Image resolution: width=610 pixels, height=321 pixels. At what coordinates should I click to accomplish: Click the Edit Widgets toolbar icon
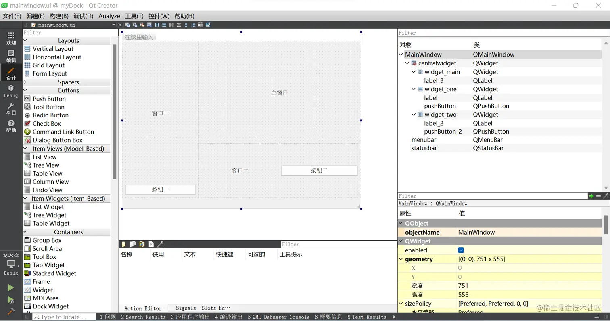coord(127,25)
